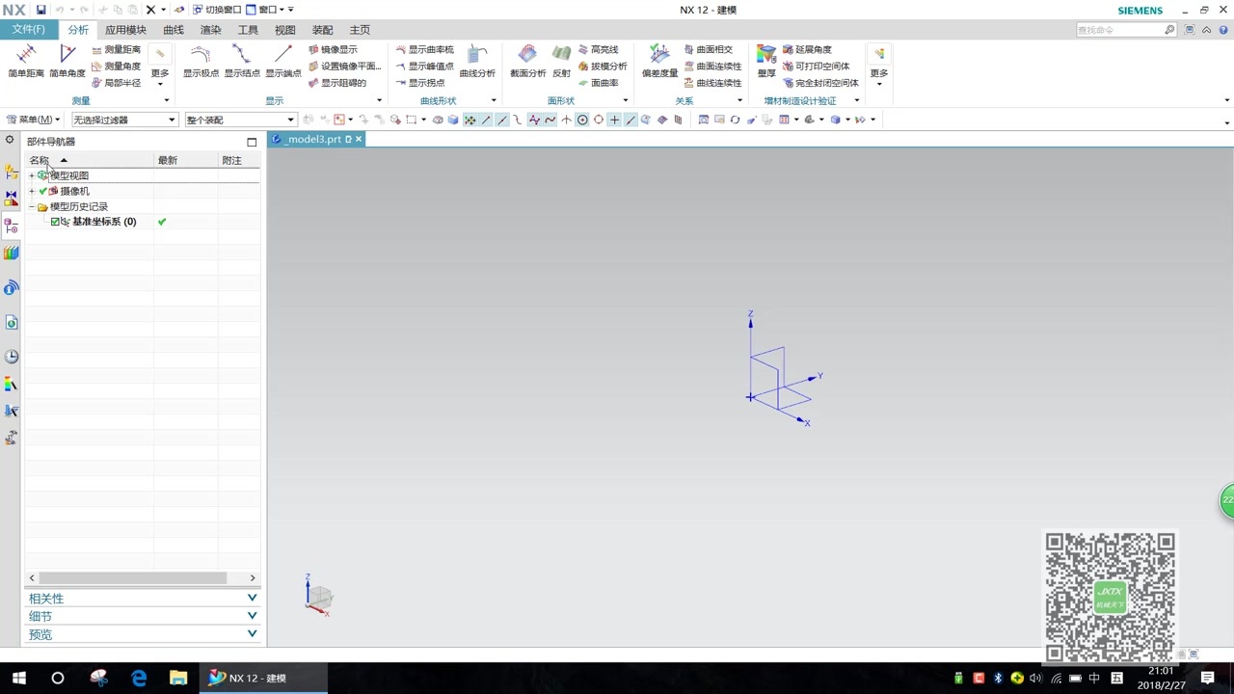This screenshot has width=1234, height=694.
Task: Open 更多 dropdown in 测量 group
Action: [160, 66]
